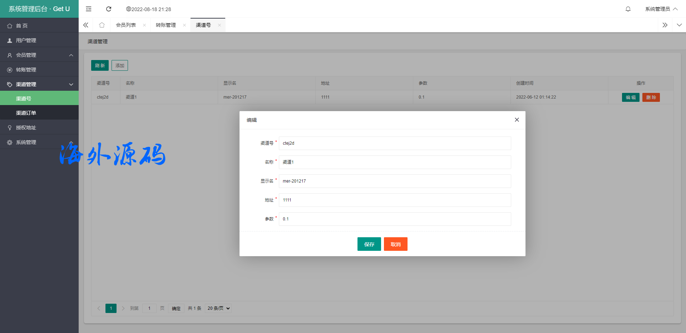Screen dimensions: 686x333
Task: Open the 系统管理员 user dropdown menu
Action: [661, 9]
